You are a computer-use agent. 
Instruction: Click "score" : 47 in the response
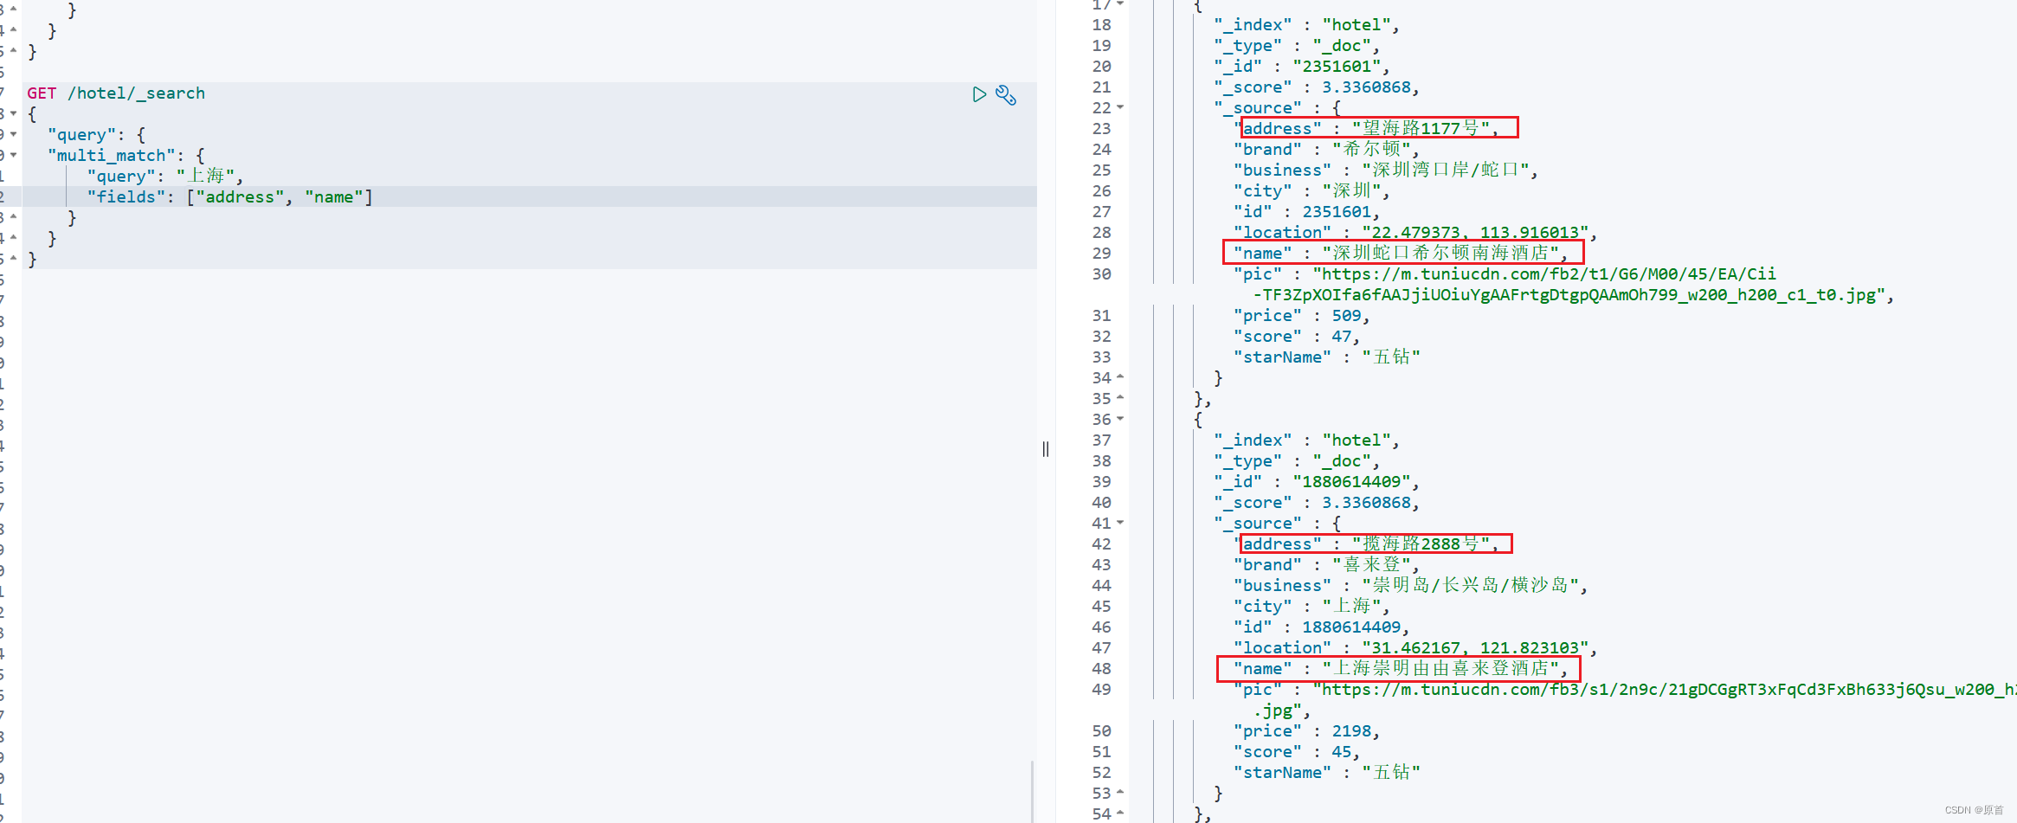1296,337
